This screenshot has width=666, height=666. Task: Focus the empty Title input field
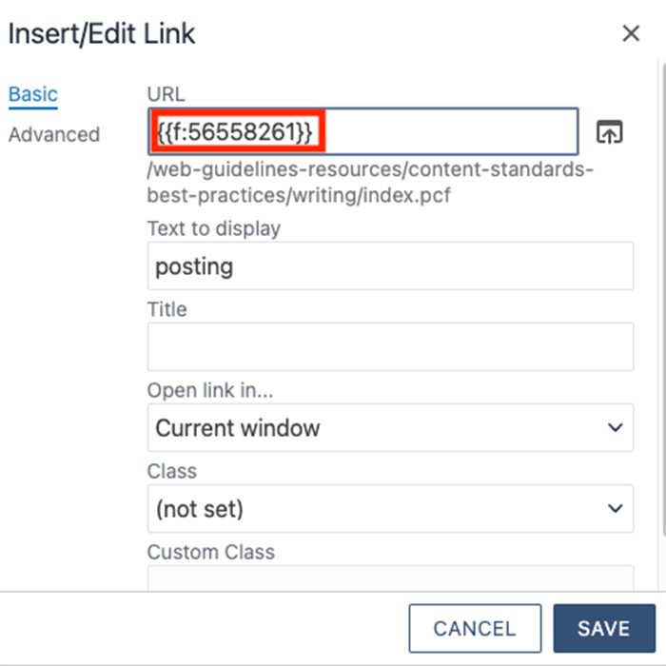pyautogui.click(x=390, y=346)
